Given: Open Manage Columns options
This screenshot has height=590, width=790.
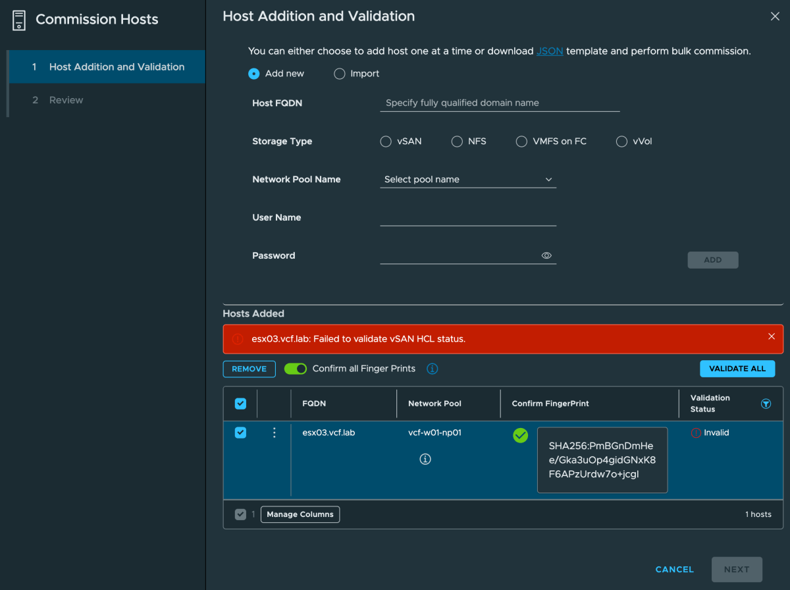Looking at the screenshot, I should coord(300,514).
